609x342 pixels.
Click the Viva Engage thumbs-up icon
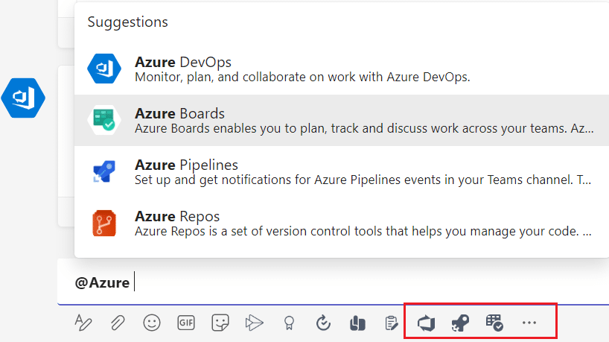point(357,323)
